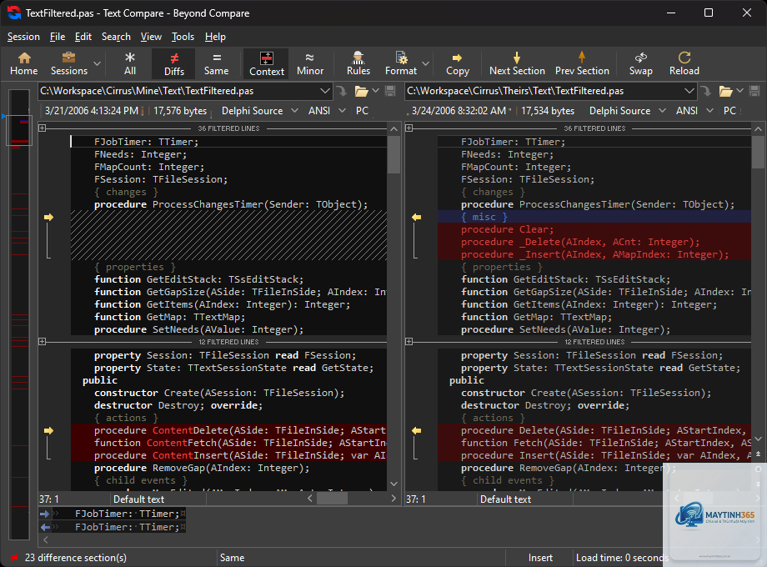
Task: Select left line ContentFetch function
Action: tap(229, 443)
